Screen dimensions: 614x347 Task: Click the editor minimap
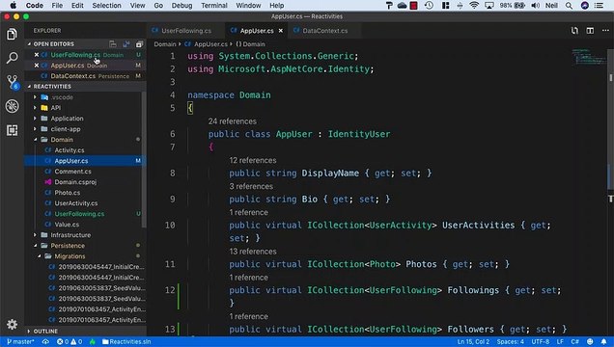pos(589,57)
